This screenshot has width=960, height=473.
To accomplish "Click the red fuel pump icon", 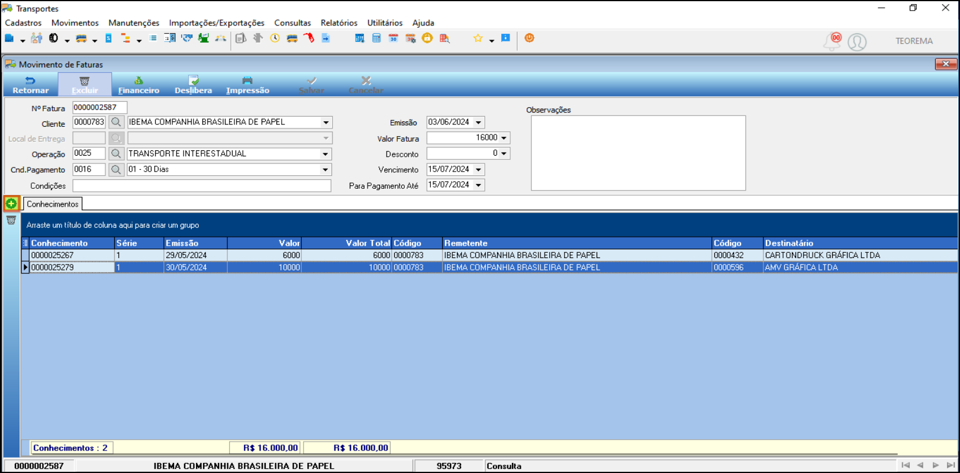I will [309, 38].
